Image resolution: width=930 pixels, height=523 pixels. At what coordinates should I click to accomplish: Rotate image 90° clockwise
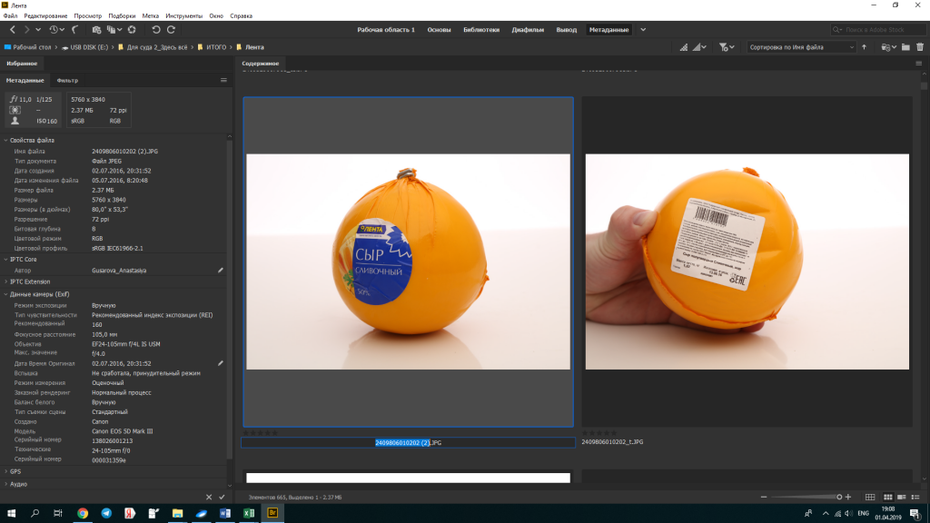pos(171,30)
